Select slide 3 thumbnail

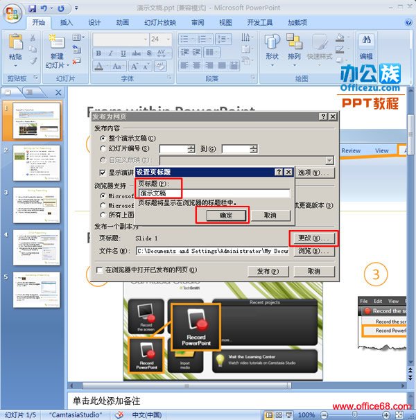pos(37,205)
